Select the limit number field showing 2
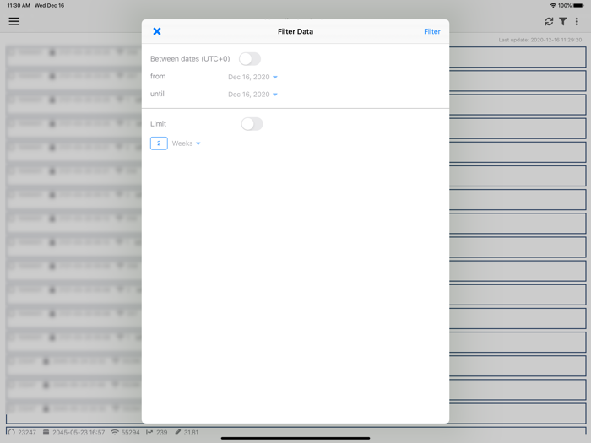591x443 pixels. (x=159, y=143)
